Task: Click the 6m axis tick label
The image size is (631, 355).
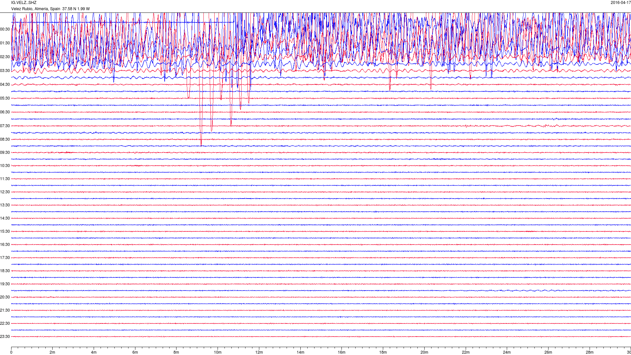Action: coord(135,352)
